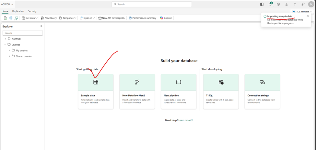Open Performance summary from the toolbar
The height and width of the screenshot is (150, 316).
pyautogui.click(x=142, y=18)
